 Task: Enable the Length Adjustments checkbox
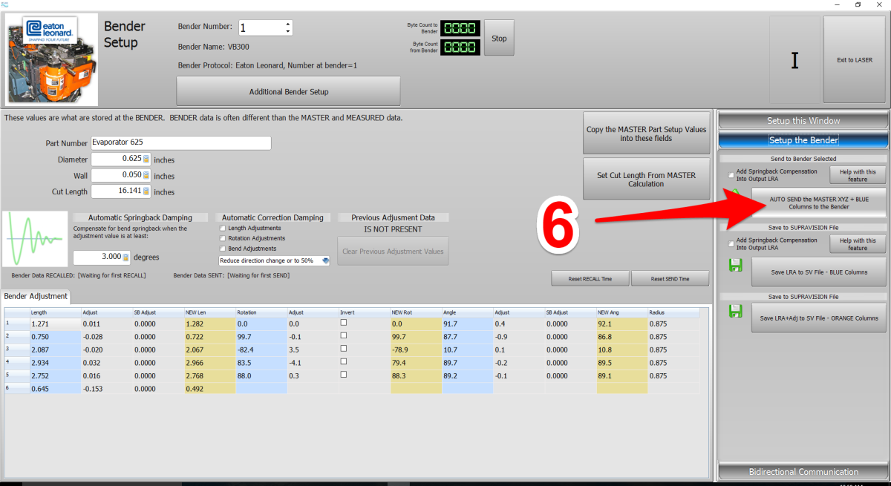223,229
